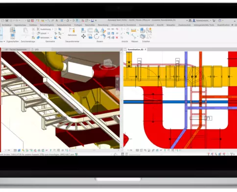237x192 pixels.
Task: Click the Create group icon in Erstellen panel
Action: [x=149, y=30]
